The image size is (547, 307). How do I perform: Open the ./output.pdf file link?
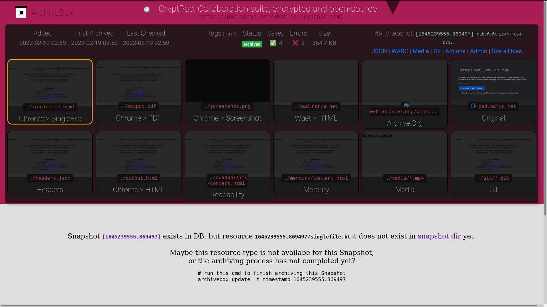click(x=139, y=106)
